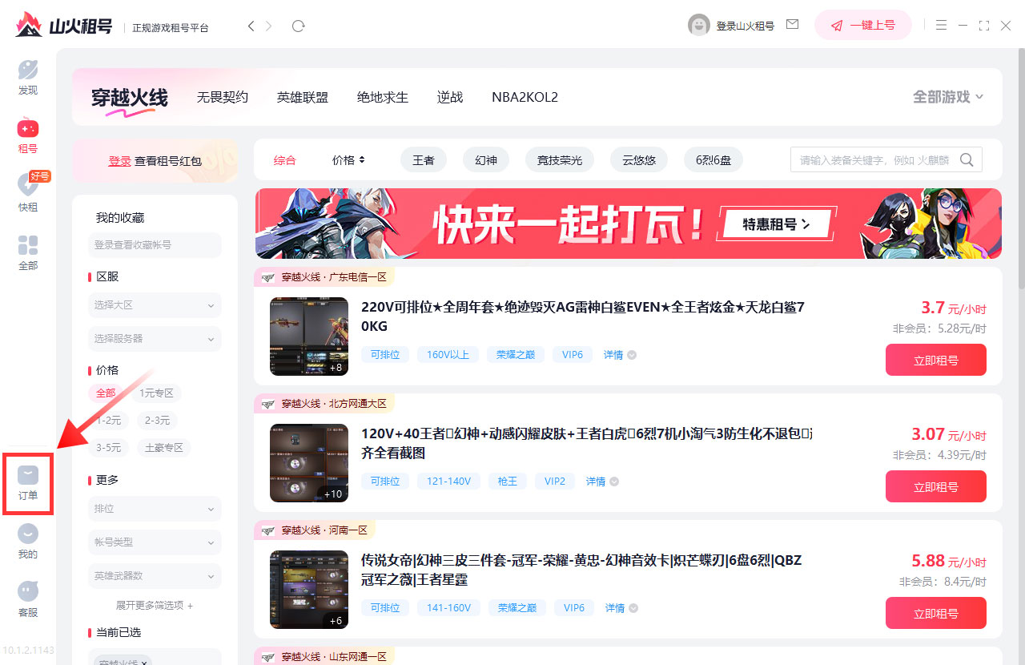Image resolution: width=1025 pixels, height=665 pixels.
Task: Click the 快来一起打瓦 promo banner
Action: 629,224
